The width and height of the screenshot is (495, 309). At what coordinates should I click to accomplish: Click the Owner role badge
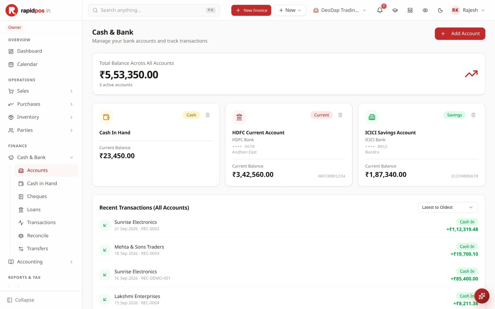[15, 27]
